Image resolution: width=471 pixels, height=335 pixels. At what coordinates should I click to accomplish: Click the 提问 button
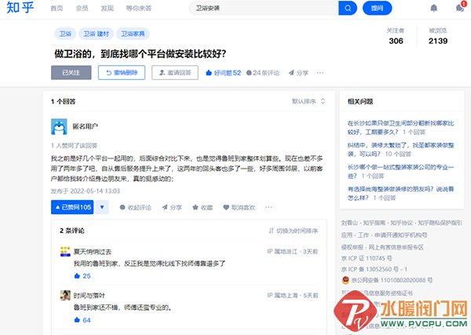(x=377, y=8)
